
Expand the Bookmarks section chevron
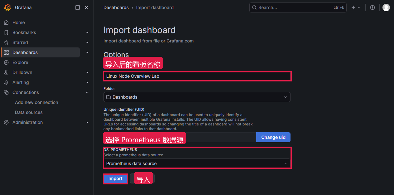tap(87, 32)
